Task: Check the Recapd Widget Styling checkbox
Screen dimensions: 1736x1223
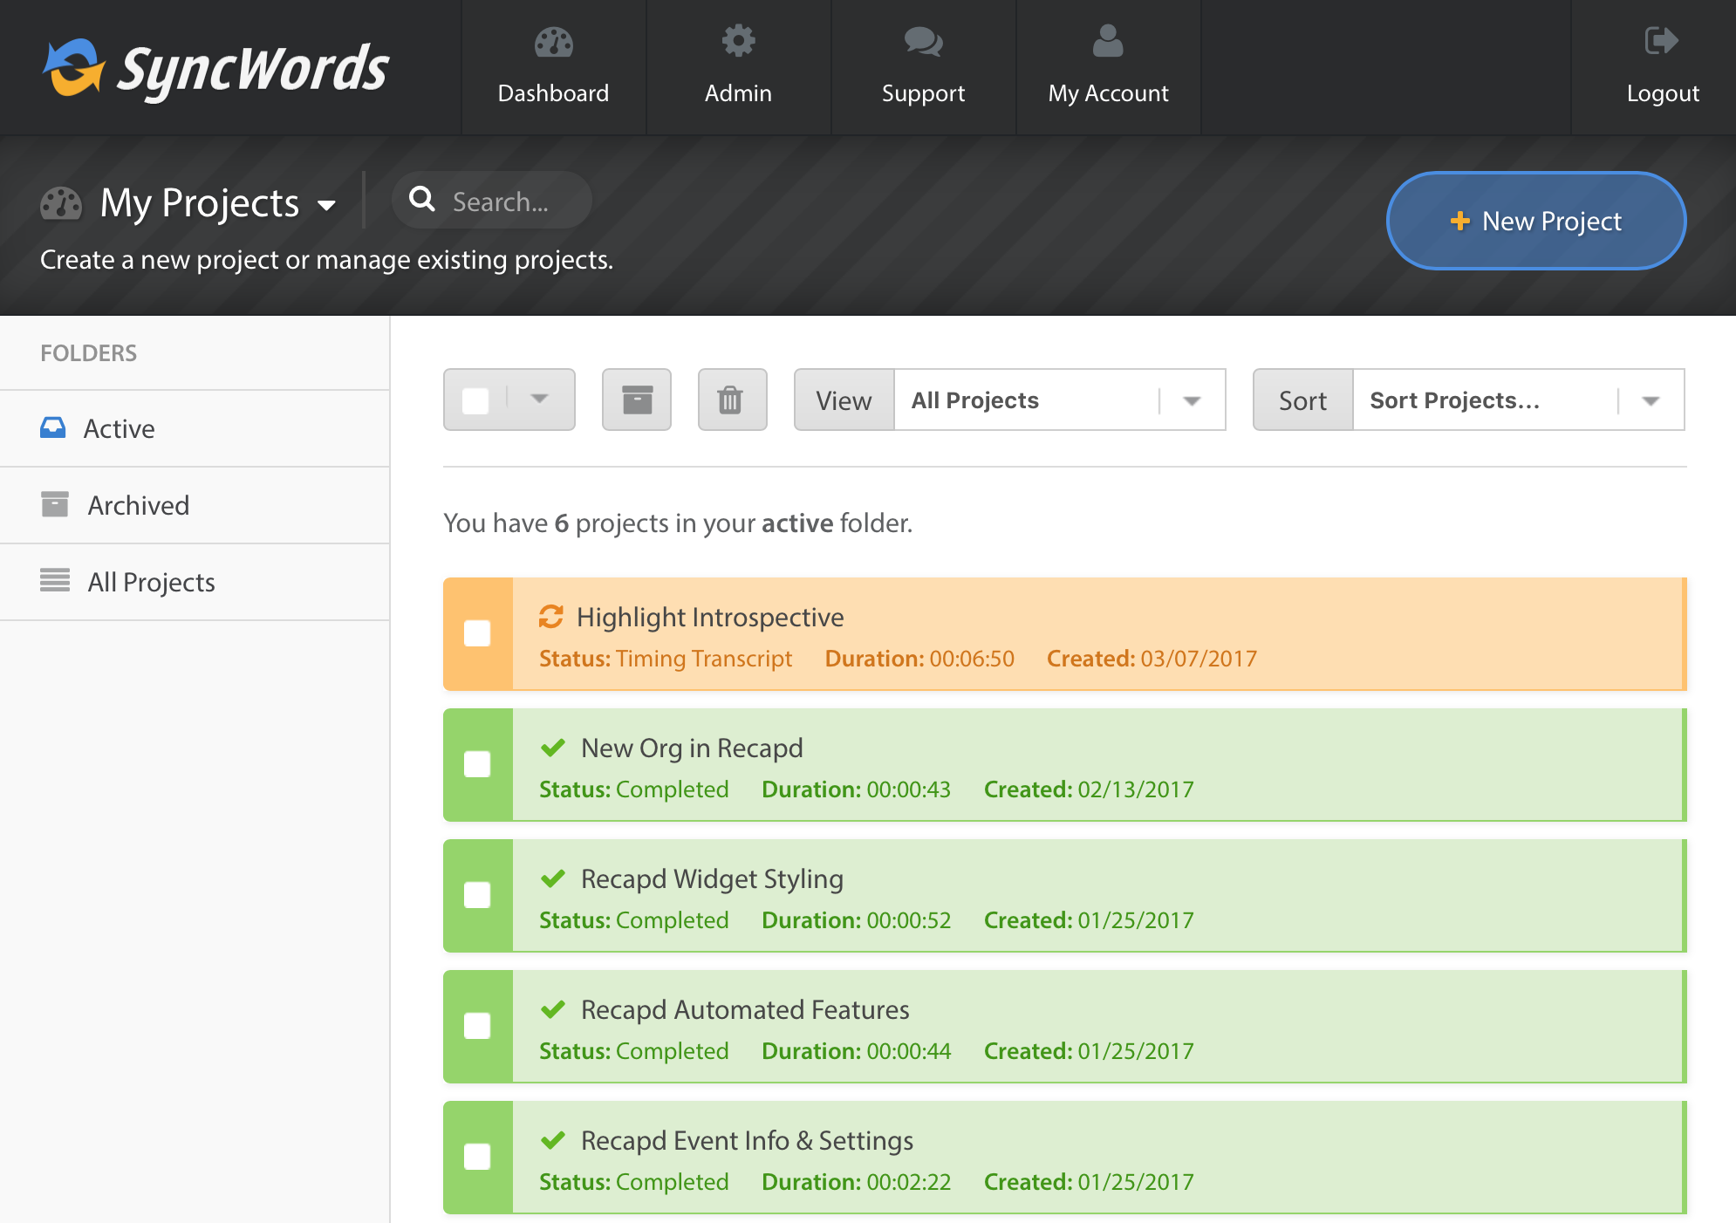Action: [477, 895]
